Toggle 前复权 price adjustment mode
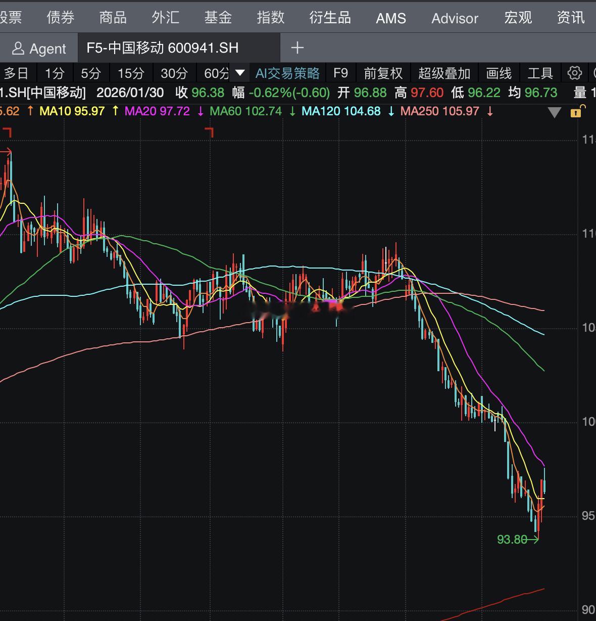The width and height of the screenshot is (596, 621). [383, 72]
